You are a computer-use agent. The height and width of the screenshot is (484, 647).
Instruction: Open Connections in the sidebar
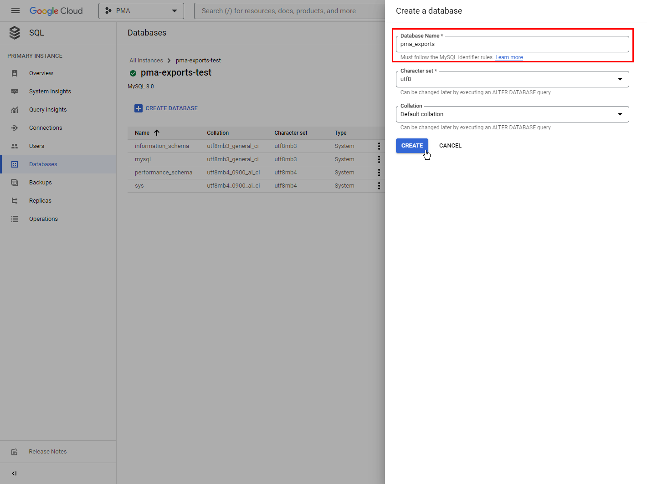click(46, 128)
